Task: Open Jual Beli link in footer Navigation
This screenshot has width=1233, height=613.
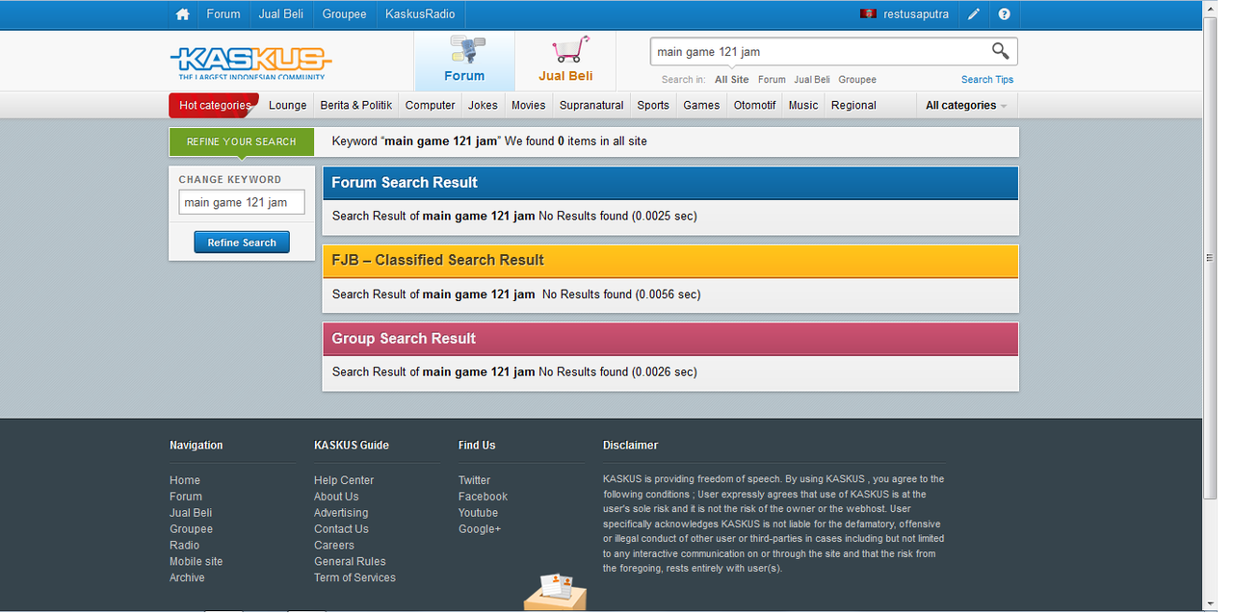Action: pos(191,513)
